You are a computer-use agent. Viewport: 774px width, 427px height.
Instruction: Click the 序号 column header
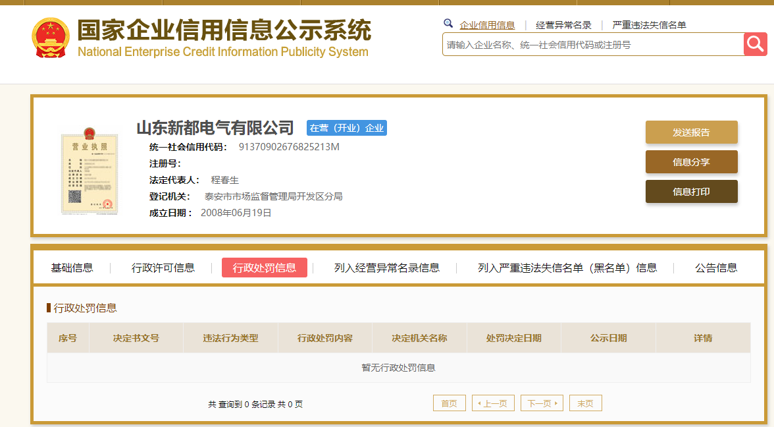(68, 338)
